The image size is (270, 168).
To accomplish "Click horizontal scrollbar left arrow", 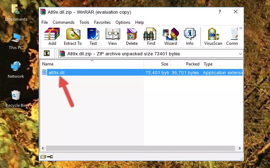I will pyautogui.click(x=43, y=148).
